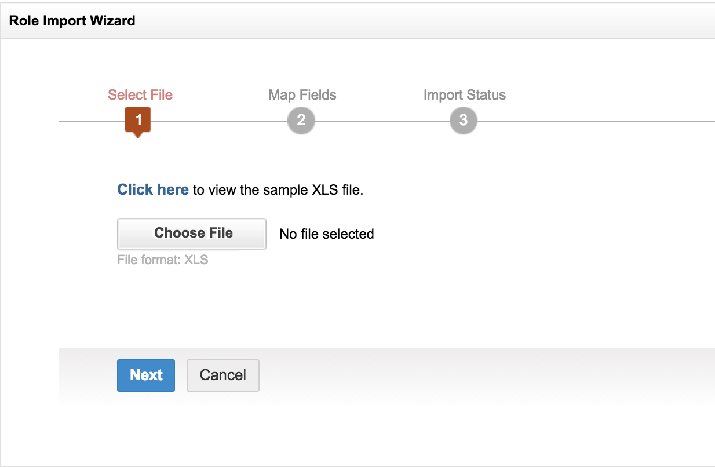
Task: Click the progress line between steps 1 and 2
Action: click(x=219, y=121)
